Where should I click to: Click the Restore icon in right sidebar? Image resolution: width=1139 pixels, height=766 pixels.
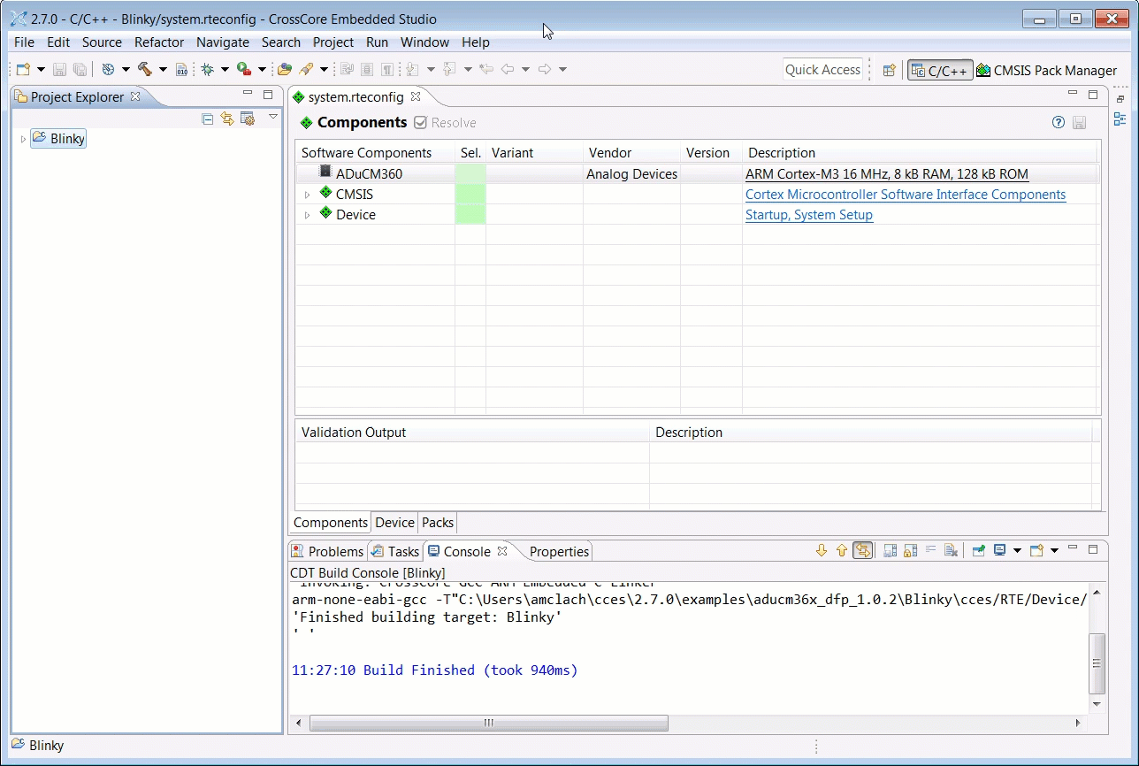click(x=1120, y=99)
